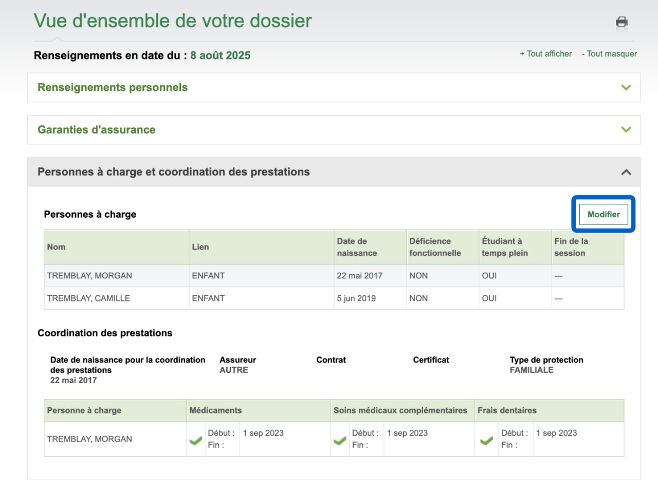Click the Médicaments green checkmark for Morgan
Screen dimensions: 658x493
pos(196,440)
